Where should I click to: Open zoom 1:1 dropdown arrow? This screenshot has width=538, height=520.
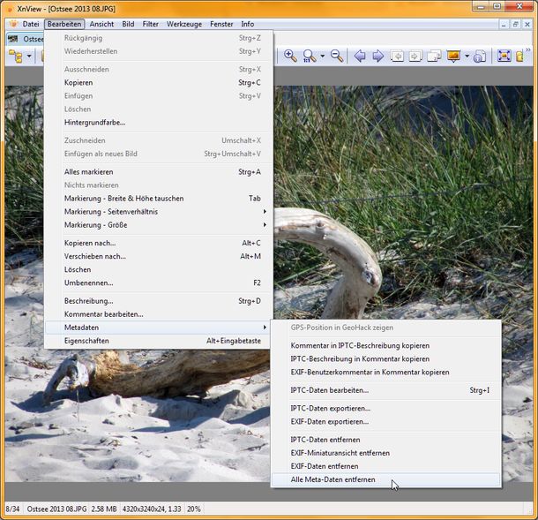click(322, 56)
